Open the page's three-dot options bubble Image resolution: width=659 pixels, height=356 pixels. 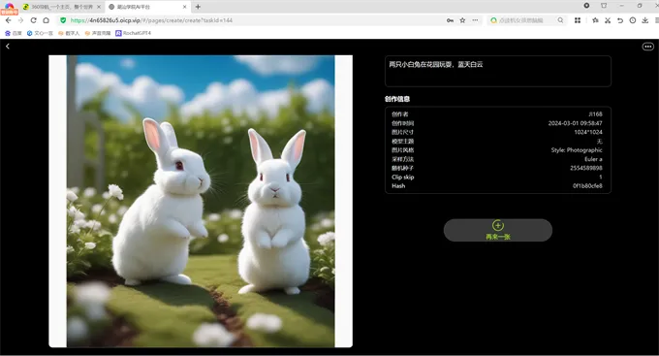click(648, 47)
